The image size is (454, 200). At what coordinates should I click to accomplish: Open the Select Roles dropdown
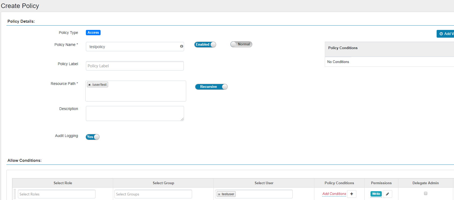(56, 194)
